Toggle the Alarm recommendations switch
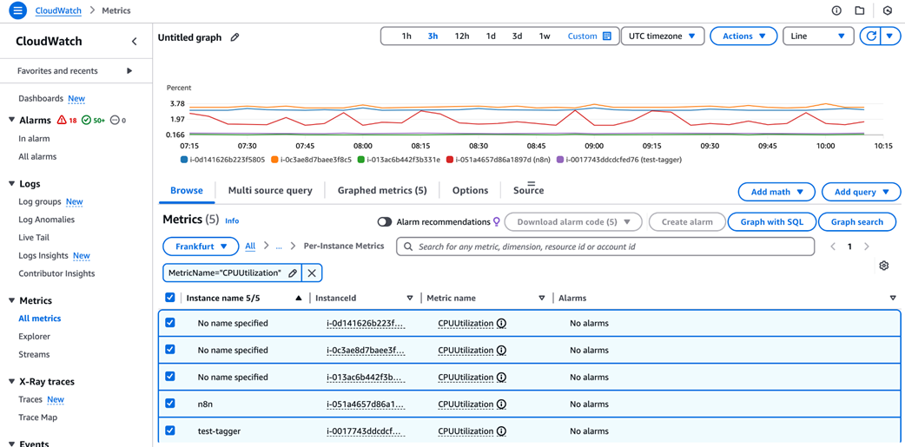This screenshot has width=905, height=447. click(x=384, y=222)
